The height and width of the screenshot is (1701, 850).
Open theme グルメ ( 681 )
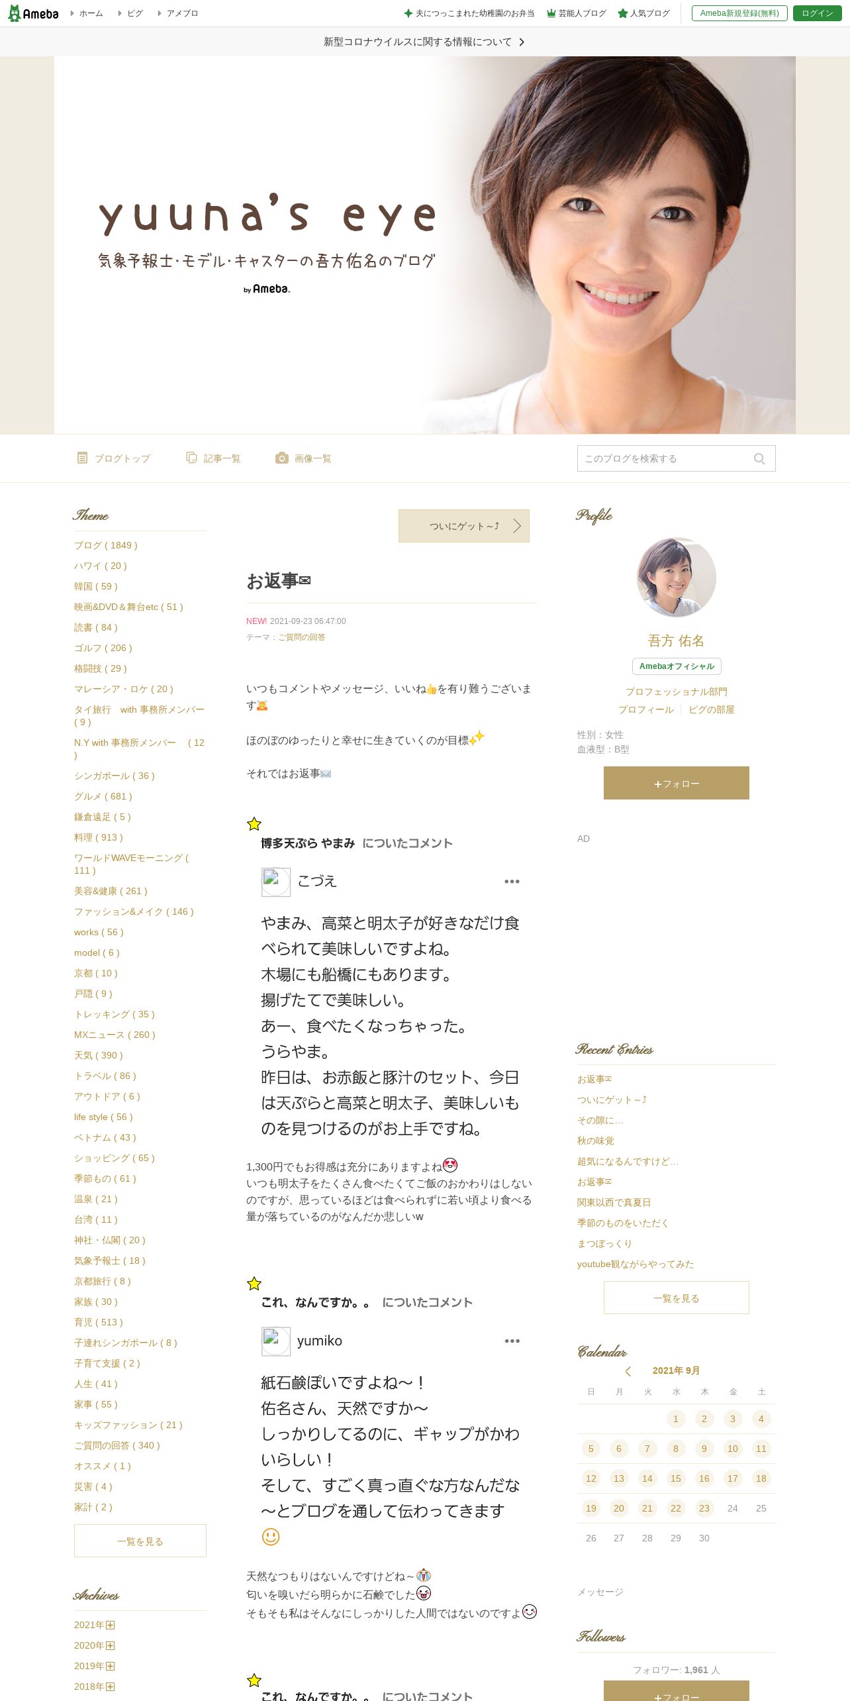click(103, 796)
